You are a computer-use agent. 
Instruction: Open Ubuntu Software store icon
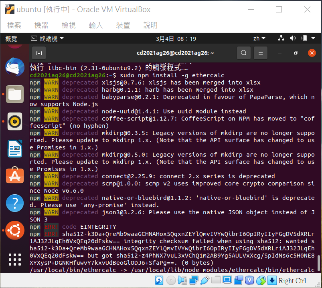pyautogui.click(x=15, y=175)
